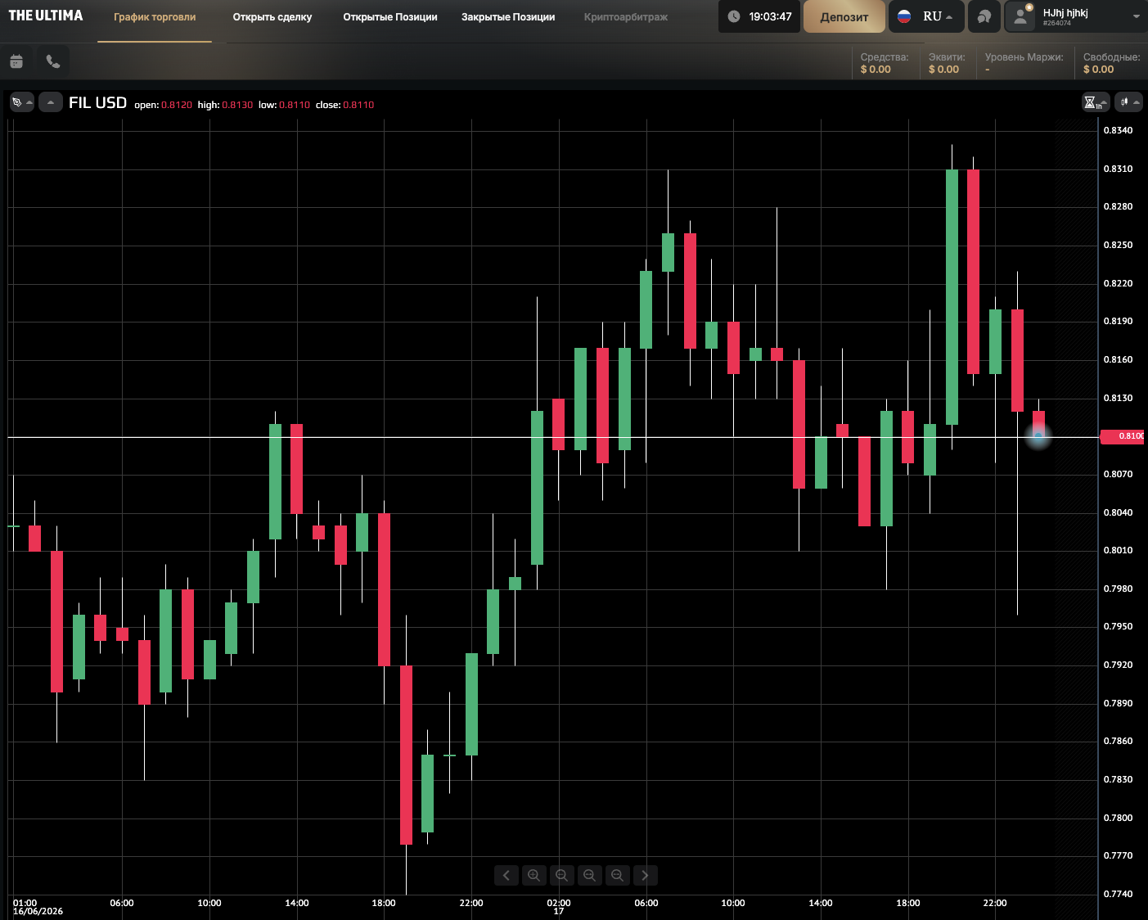Viewport: 1148px width, 920px height.
Task: Click THE ULTIMA logo
Action: pyautogui.click(x=46, y=16)
